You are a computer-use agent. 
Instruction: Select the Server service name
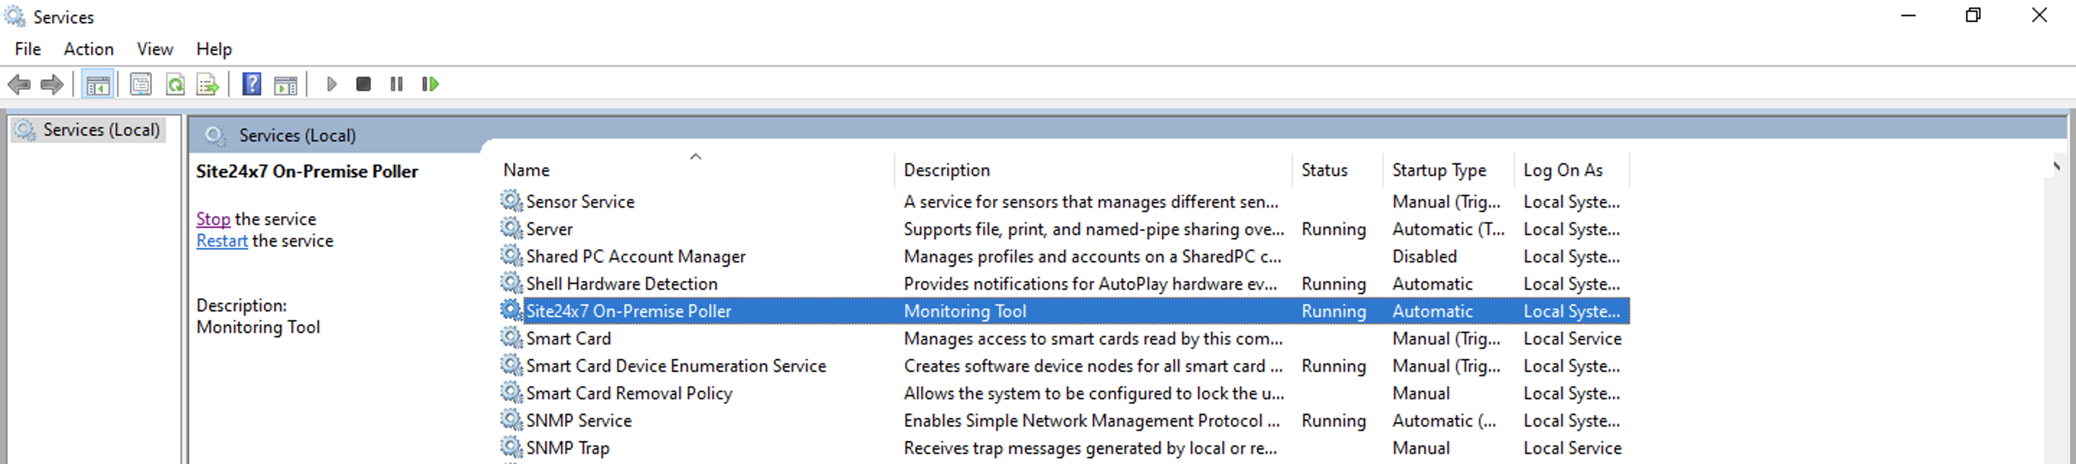(549, 229)
